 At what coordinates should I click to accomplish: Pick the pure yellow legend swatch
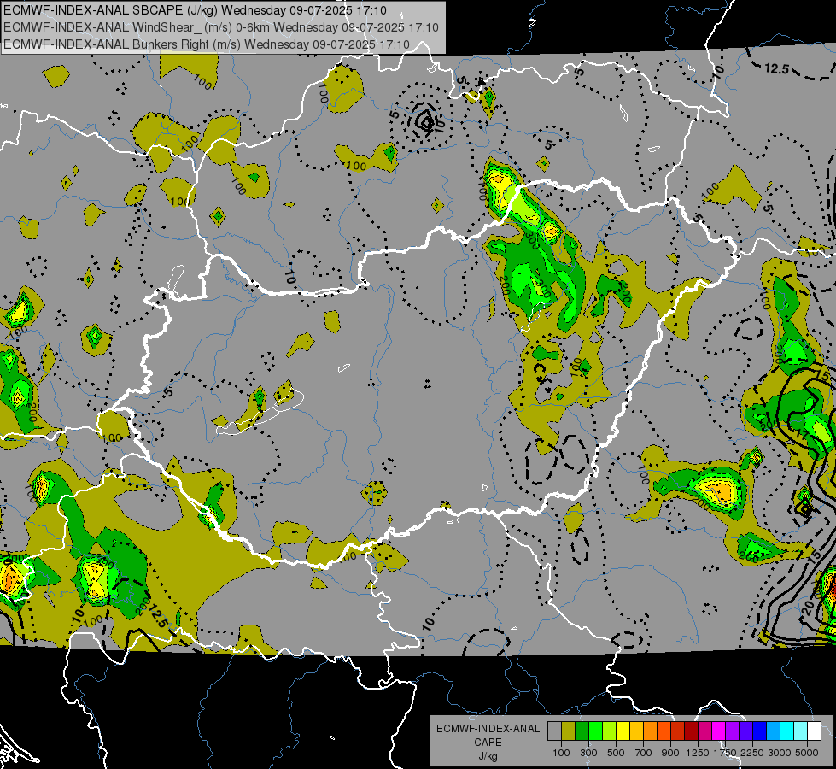click(x=623, y=731)
